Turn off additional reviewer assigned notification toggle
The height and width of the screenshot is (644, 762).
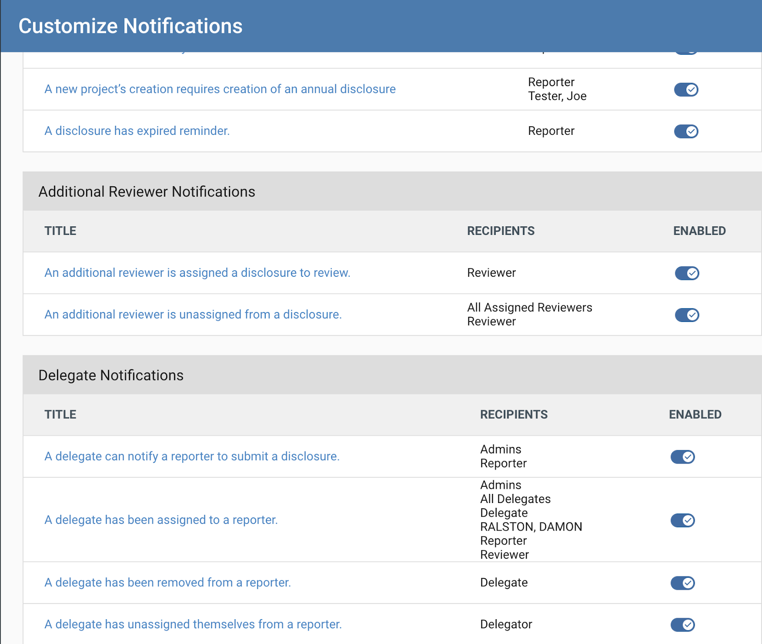(x=687, y=273)
